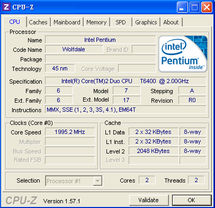
Task: Click the L1 Data 2 x 32 KBytes value
Action: point(154,132)
